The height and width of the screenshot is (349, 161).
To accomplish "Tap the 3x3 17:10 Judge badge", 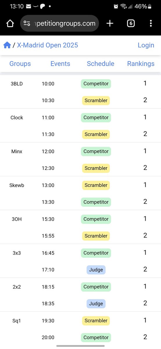I will pos(96,270).
